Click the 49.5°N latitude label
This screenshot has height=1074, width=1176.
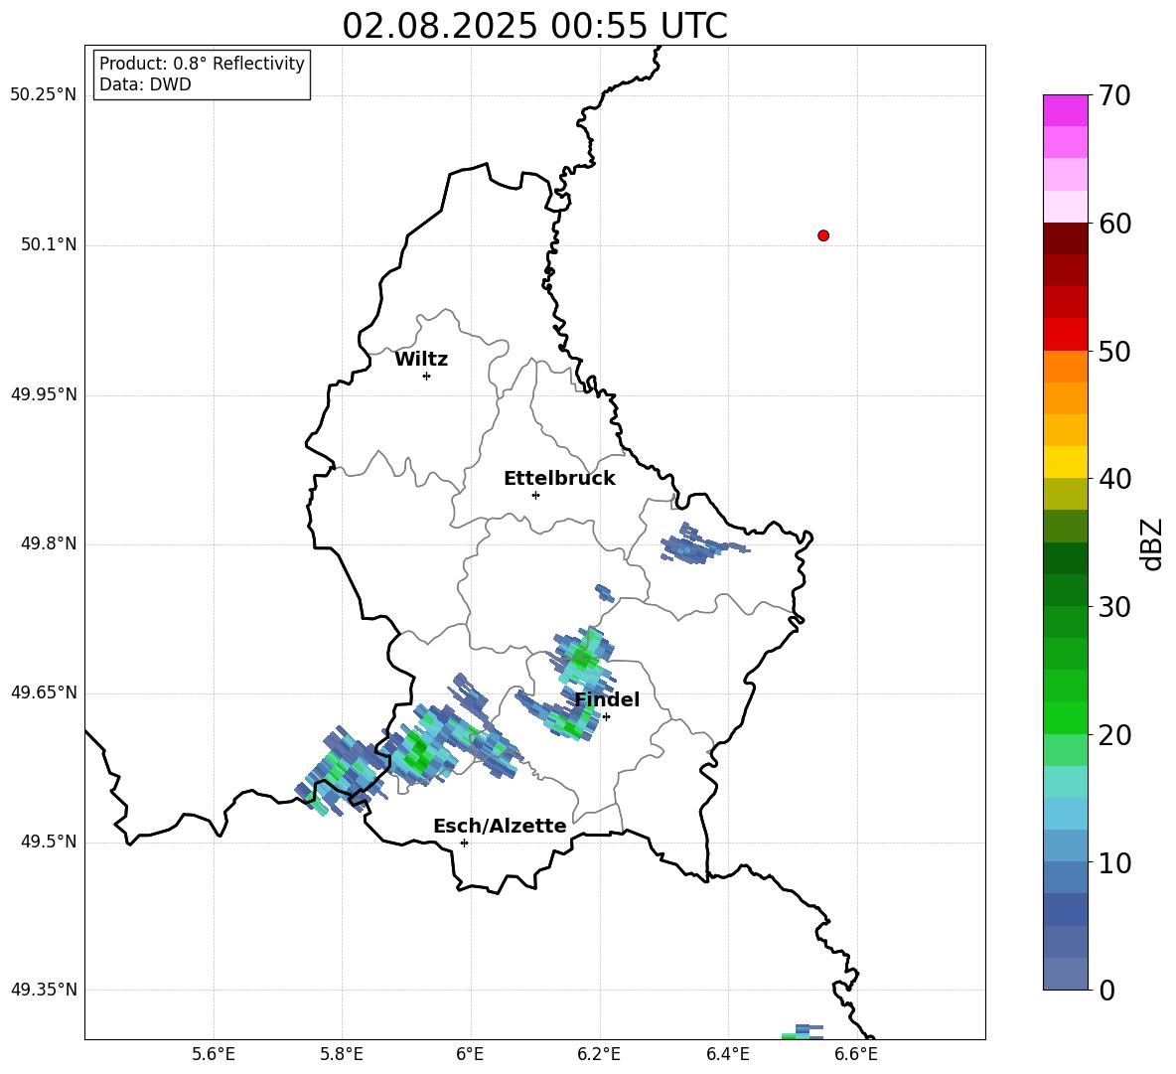(49, 842)
